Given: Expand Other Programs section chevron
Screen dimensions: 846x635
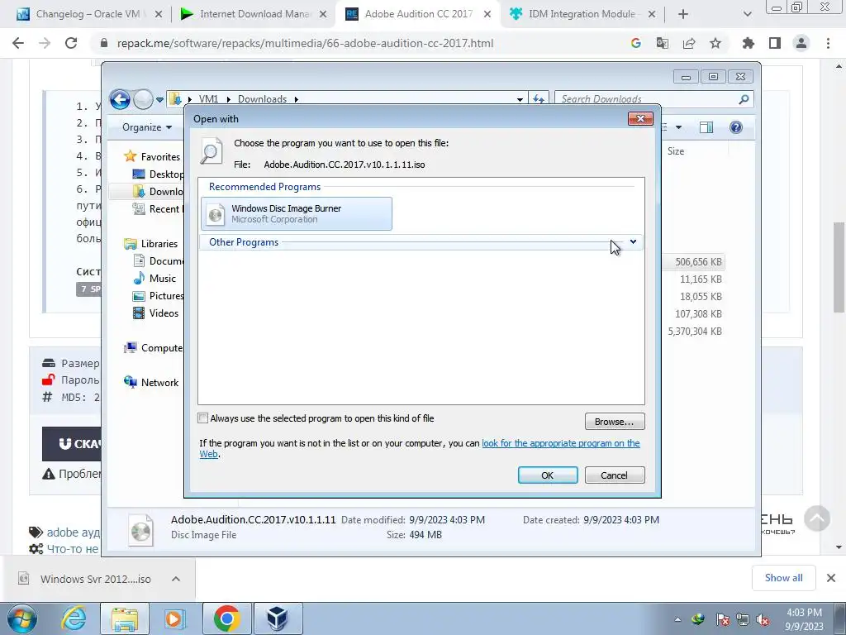Looking at the screenshot, I should [x=633, y=242].
